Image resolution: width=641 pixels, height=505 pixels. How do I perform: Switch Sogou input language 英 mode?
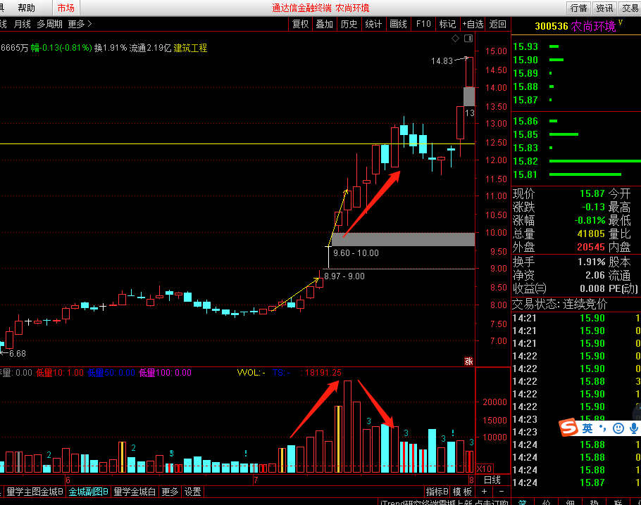[587, 428]
